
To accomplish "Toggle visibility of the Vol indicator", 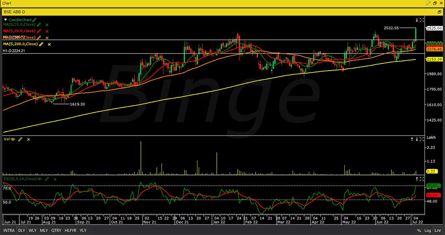I will click(x=13, y=139).
